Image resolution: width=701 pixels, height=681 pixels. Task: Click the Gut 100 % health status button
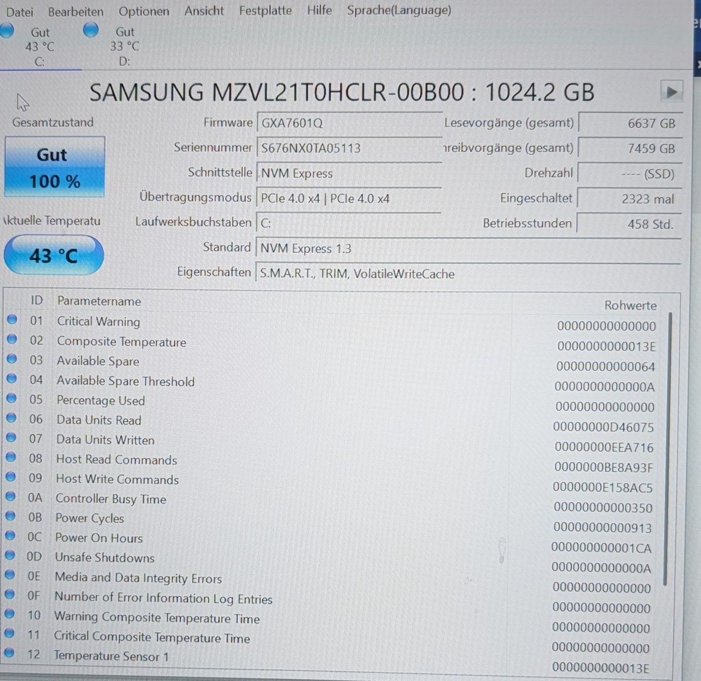[55, 167]
